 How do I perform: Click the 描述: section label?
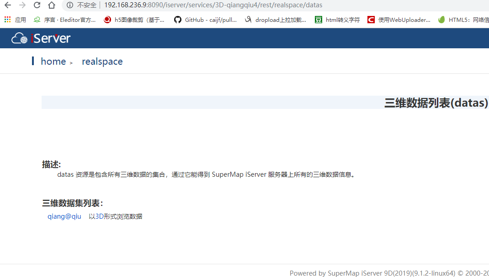point(52,164)
